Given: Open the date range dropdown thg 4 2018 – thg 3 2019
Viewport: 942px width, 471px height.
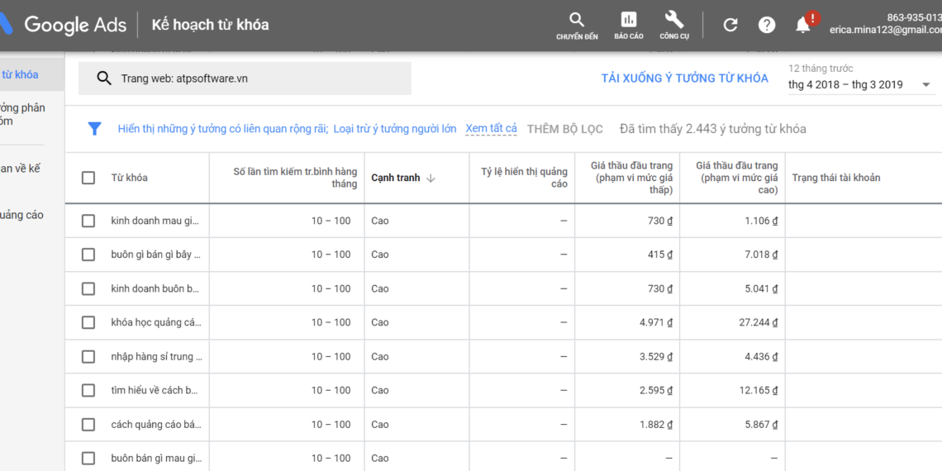Looking at the screenshot, I should coord(861,85).
